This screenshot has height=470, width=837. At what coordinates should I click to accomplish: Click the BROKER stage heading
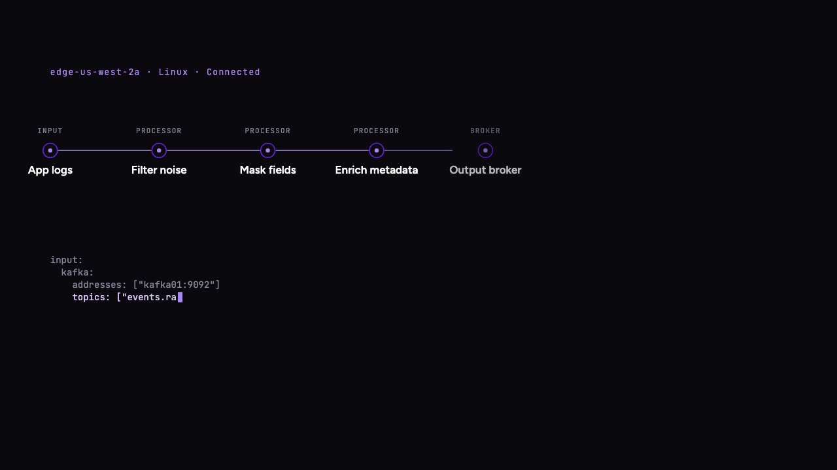485,131
